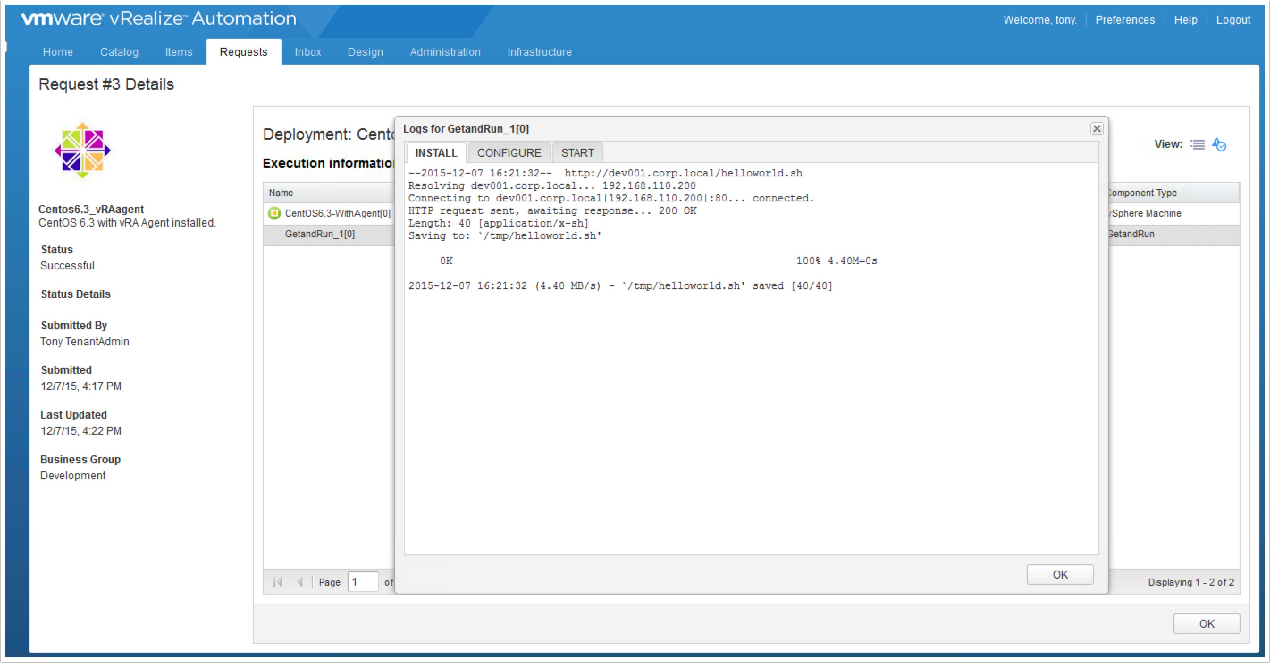The width and height of the screenshot is (1270, 663).
Task: Close the Logs for GetandRun dialog
Action: pyautogui.click(x=1096, y=129)
